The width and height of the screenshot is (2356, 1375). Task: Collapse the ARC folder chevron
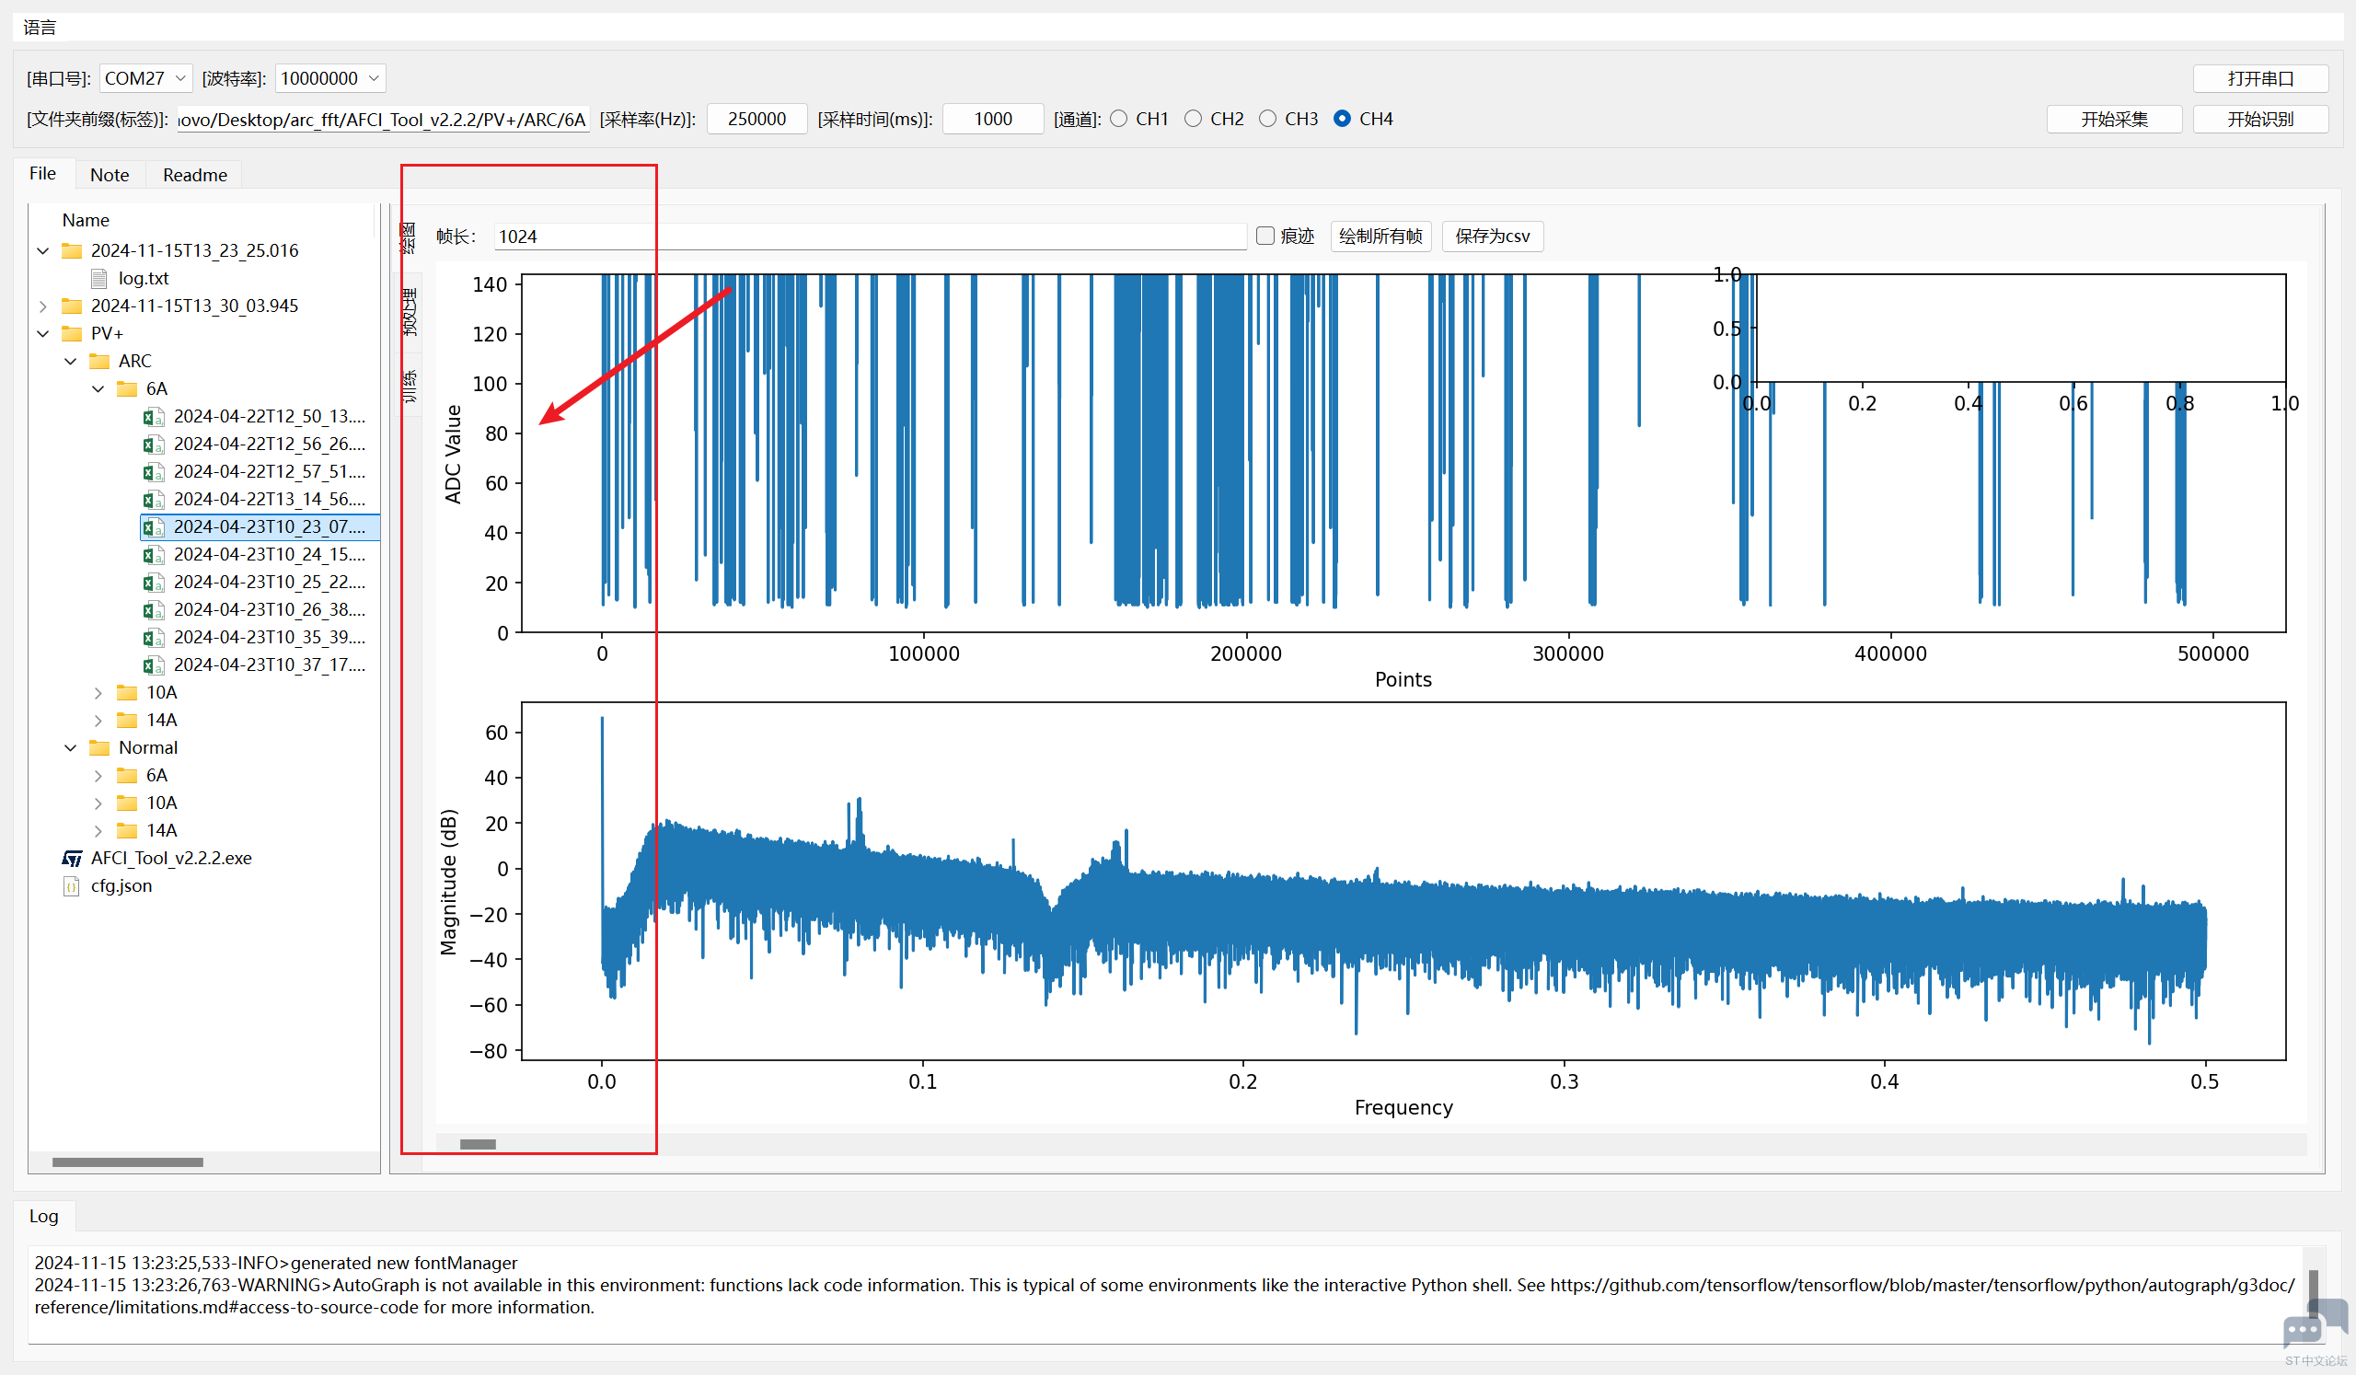coord(71,361)
